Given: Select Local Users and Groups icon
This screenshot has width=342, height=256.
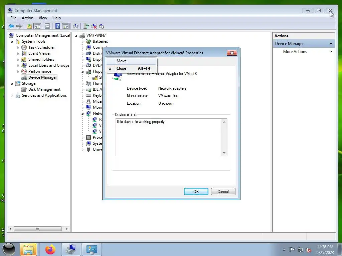Looking at the screenshot, I should (24, 65).
